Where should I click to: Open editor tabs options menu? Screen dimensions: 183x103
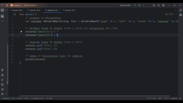[x=176, y=10]
